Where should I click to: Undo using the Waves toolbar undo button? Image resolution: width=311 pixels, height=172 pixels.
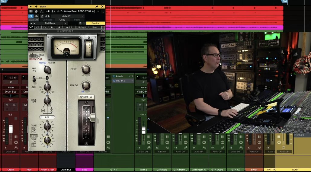coord(37,27)
